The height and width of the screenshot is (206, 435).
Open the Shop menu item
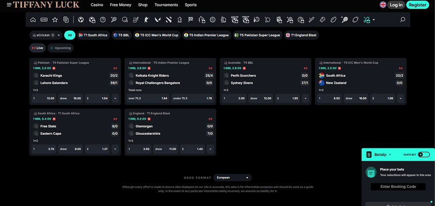pos(143,5)
